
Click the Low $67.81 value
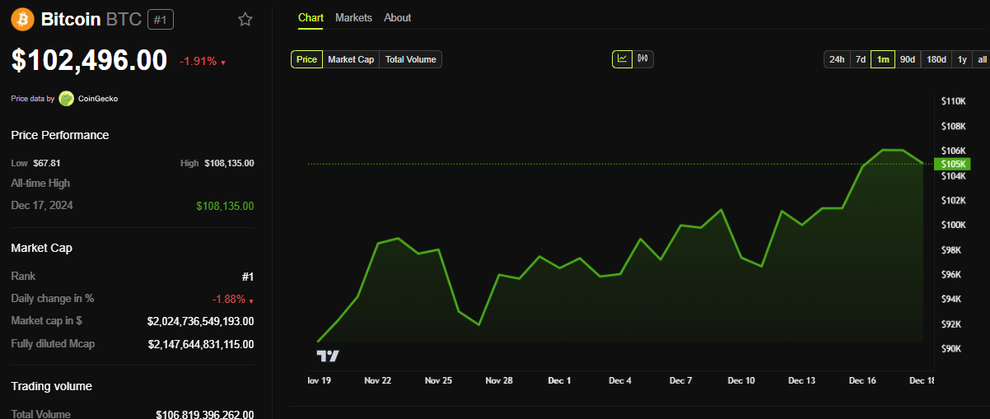47,163
